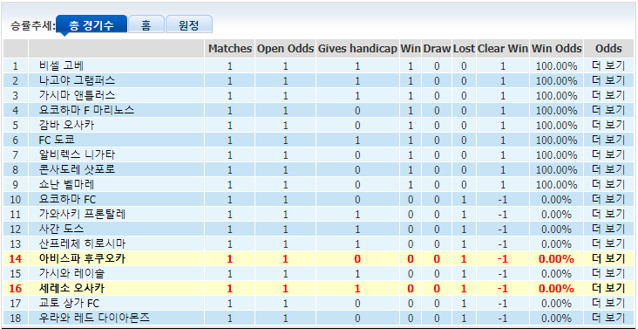
Task: Select highlighted team 아비스파 후쿠오카
Action: [83, 258]
